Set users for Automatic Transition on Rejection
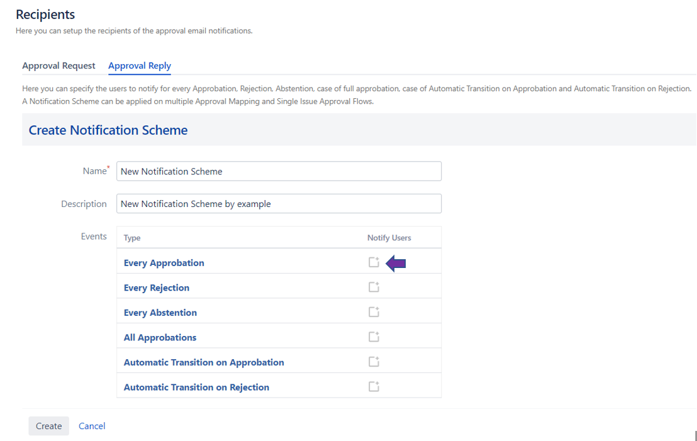The width and height of the screenshot is (697, 441). 374,387
